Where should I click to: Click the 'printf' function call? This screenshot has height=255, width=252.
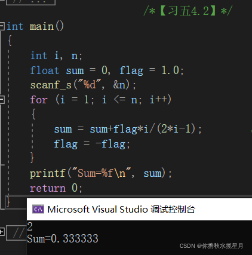point(48,173)
